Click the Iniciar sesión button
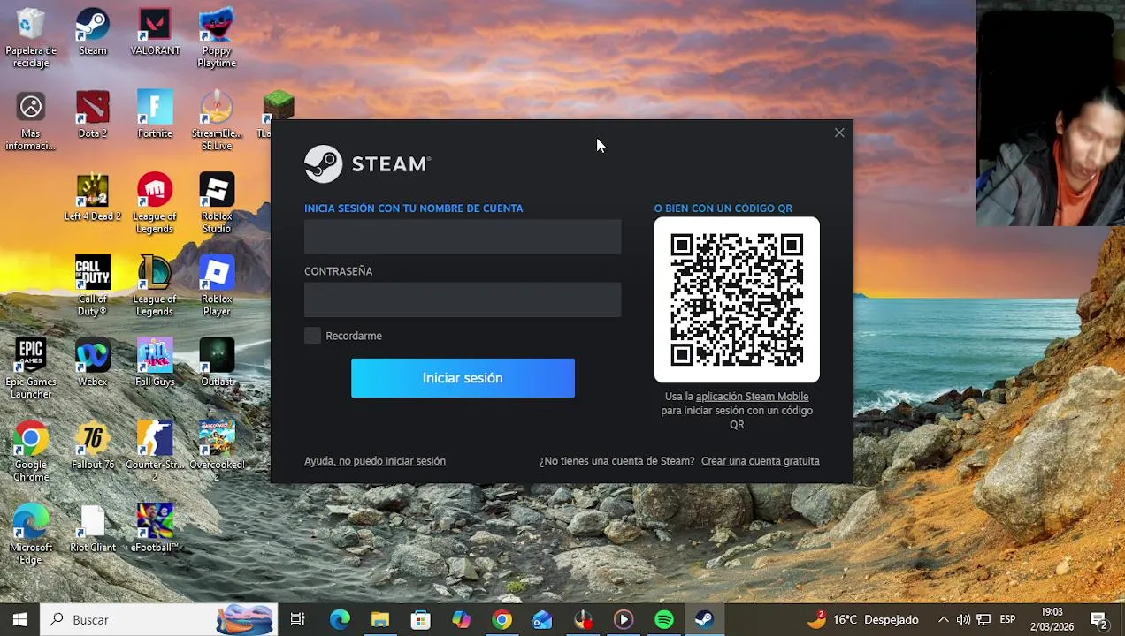1125x636 pixels. 463,378
